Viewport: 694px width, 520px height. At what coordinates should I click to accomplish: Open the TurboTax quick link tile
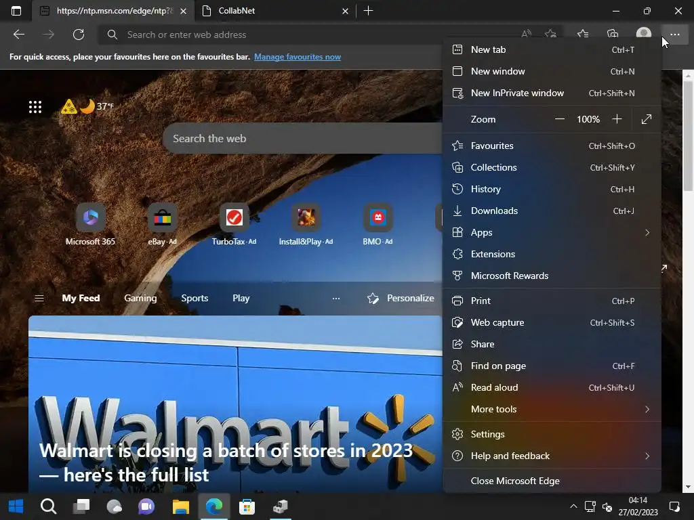pyautogui.click(x=234, y=225)
